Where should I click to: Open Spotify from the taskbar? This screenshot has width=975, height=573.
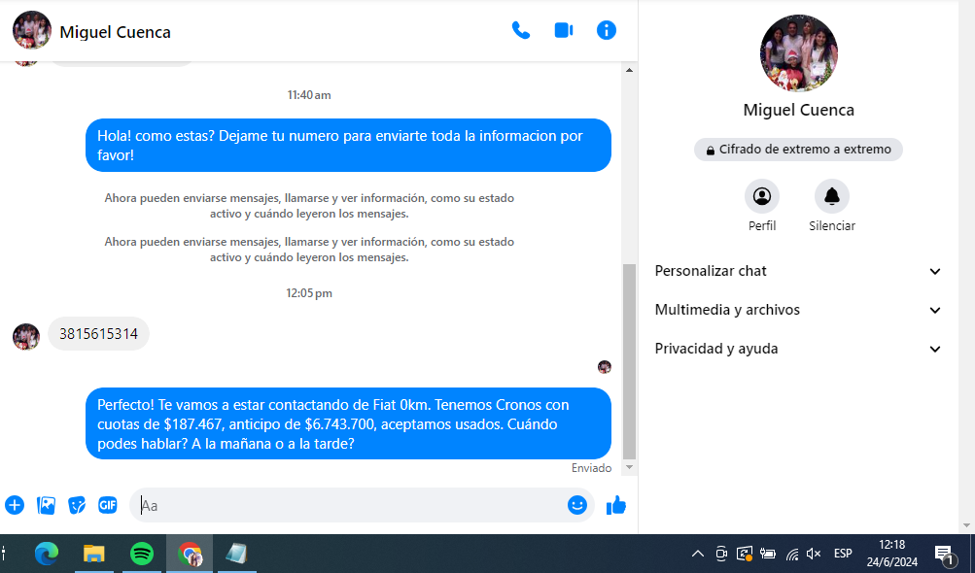[x=142, y=554]
